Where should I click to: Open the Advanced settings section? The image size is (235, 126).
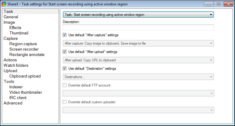(13, 103)
